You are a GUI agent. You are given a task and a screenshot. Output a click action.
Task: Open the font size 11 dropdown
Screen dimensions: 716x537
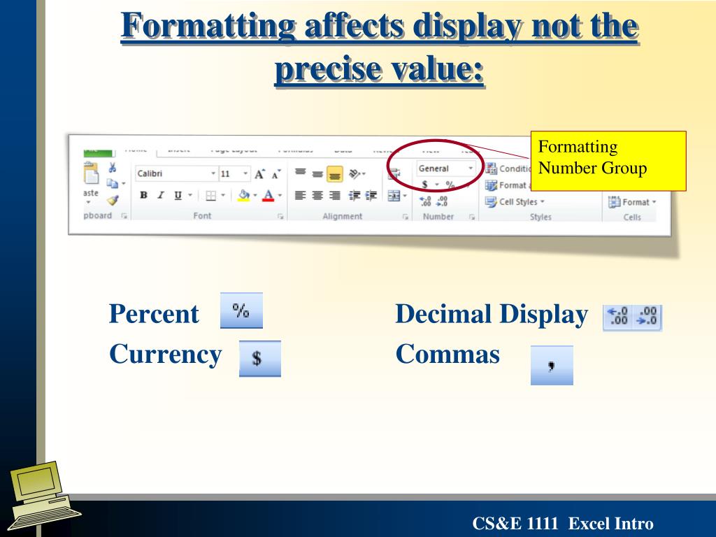click(x=245, y=173)
